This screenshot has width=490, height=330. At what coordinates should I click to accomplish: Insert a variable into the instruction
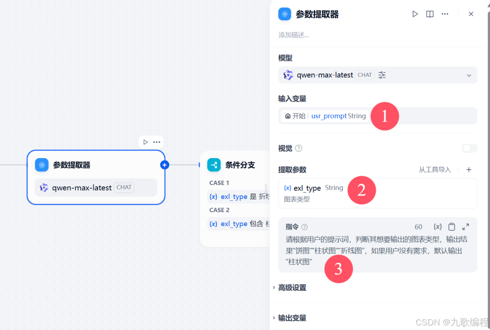pos(437,227)
